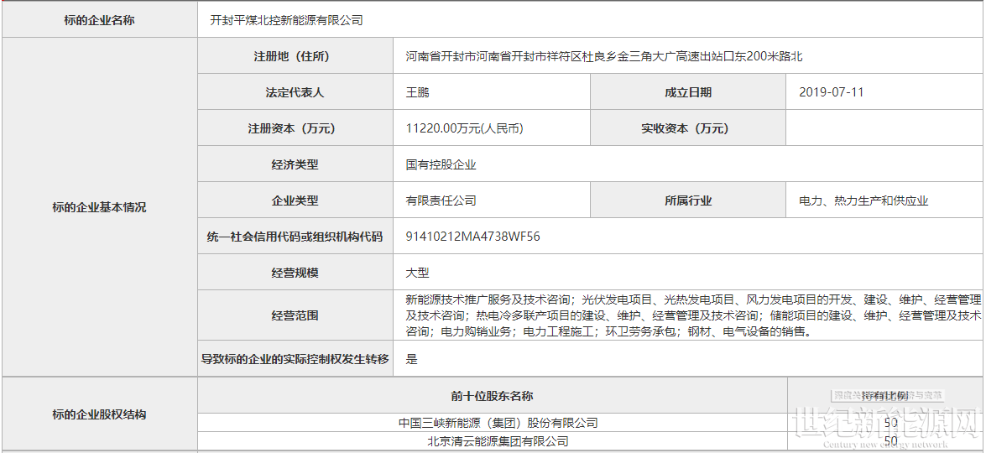Select the 经营规模 label cell

pos(295,273)
